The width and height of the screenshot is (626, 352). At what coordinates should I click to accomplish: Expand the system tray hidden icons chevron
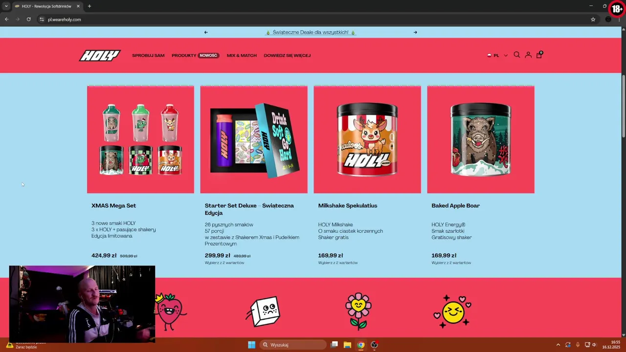click(x=558, y=345)
